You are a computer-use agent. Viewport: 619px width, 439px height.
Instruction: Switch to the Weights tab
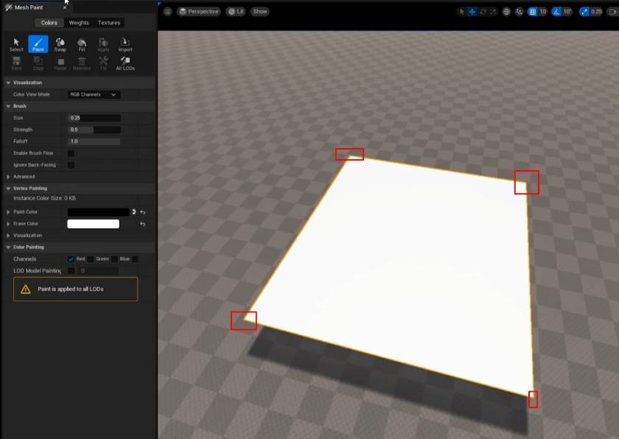(79, 23)
